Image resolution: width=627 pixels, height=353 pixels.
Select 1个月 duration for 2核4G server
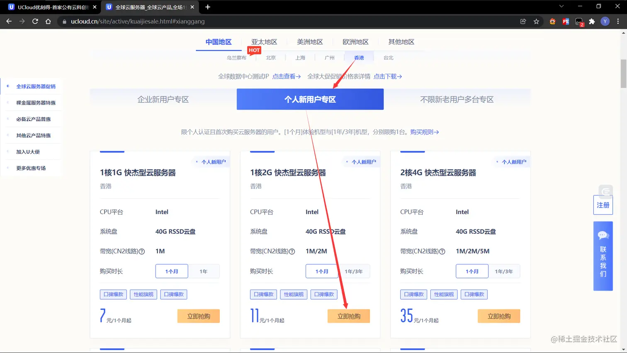pyautogui.click(x=472, y=271)
